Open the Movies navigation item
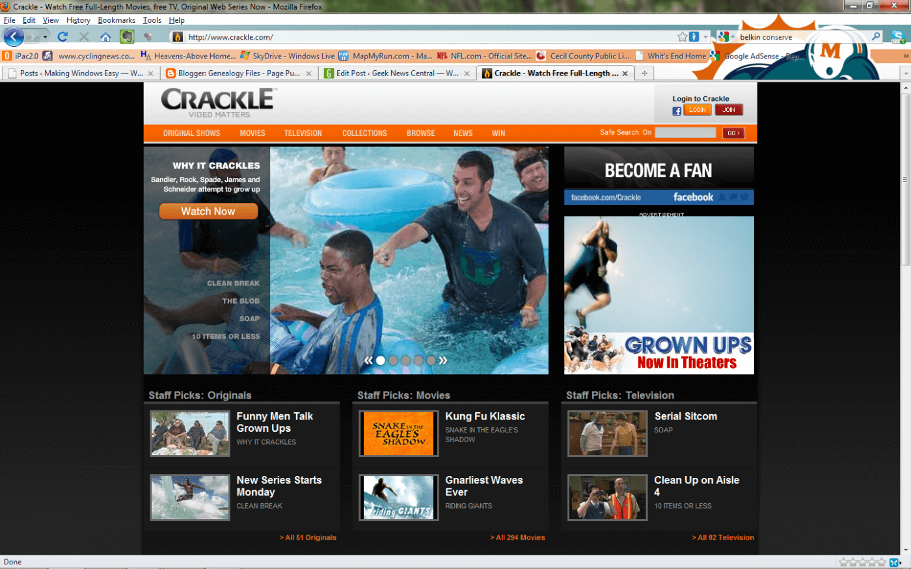 pyautogui.click(x=252, y=133)
